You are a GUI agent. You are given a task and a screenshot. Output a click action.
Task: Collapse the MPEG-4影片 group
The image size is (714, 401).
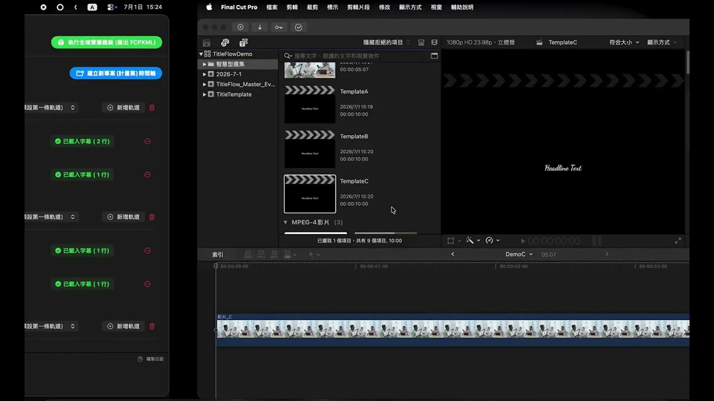[x=286, y=222]
